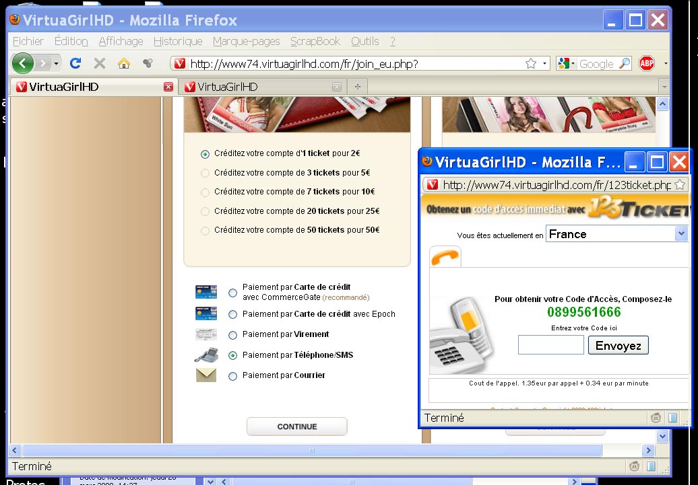
Task: Open the France country dropdown in popup
Action: (x=681, y=234)
